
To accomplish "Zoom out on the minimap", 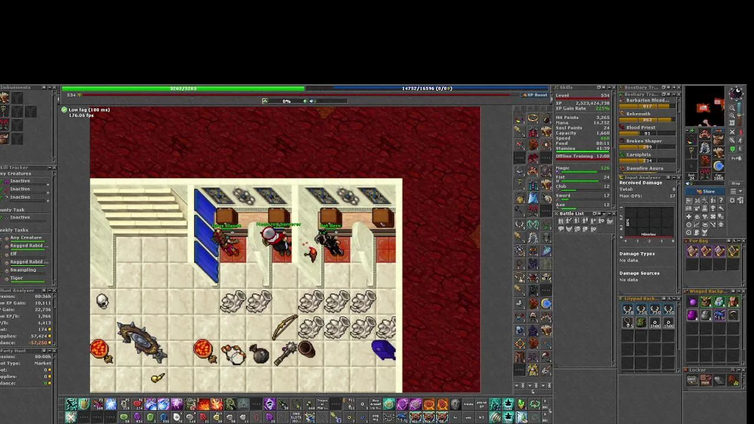I will tap(732, 108).
